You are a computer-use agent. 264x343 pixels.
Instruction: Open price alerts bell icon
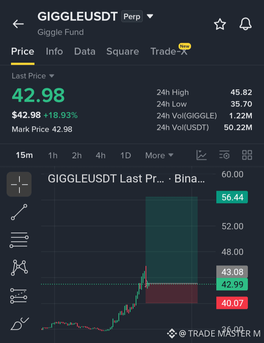[x=245, y=24]
